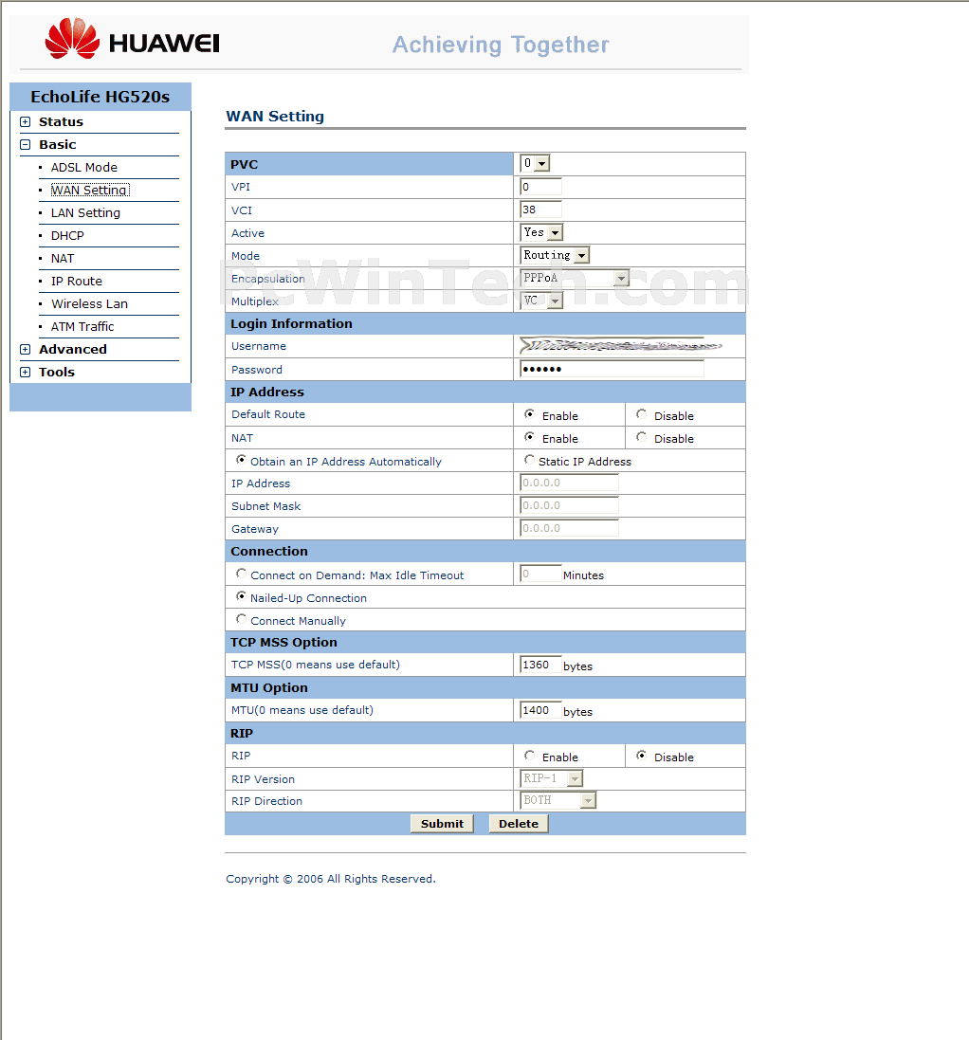This screenshot has width=969, height=1040.
Task: Open the PVC number dropdown
Action: (x=536, y=163)
